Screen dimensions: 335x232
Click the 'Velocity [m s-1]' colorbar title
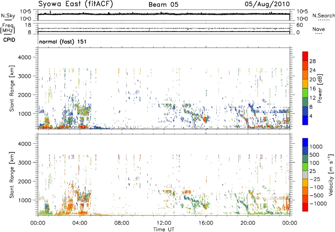(x=331, y=175)
